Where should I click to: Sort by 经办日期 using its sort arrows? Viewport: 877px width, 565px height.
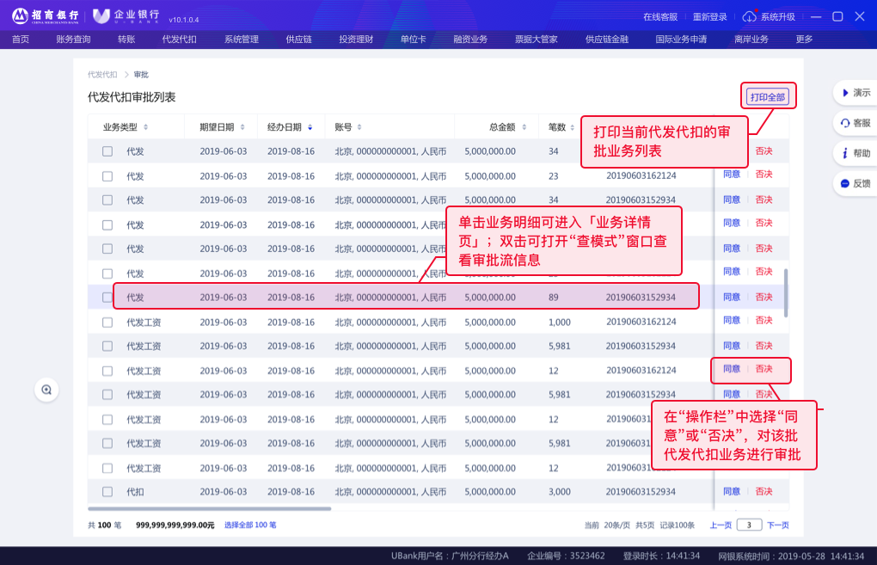pyautogui.click(x=310, y=127)
